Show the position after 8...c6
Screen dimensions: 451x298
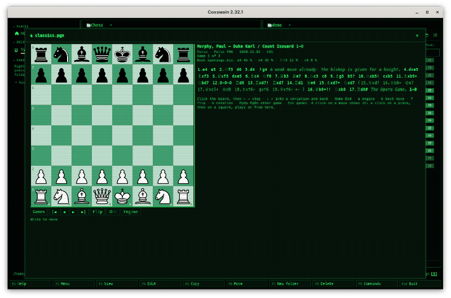pos(324,76)
